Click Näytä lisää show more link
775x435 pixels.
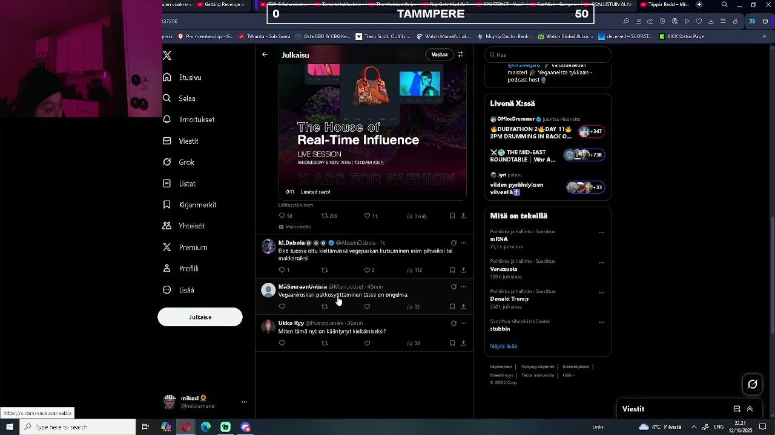point(503,346)
